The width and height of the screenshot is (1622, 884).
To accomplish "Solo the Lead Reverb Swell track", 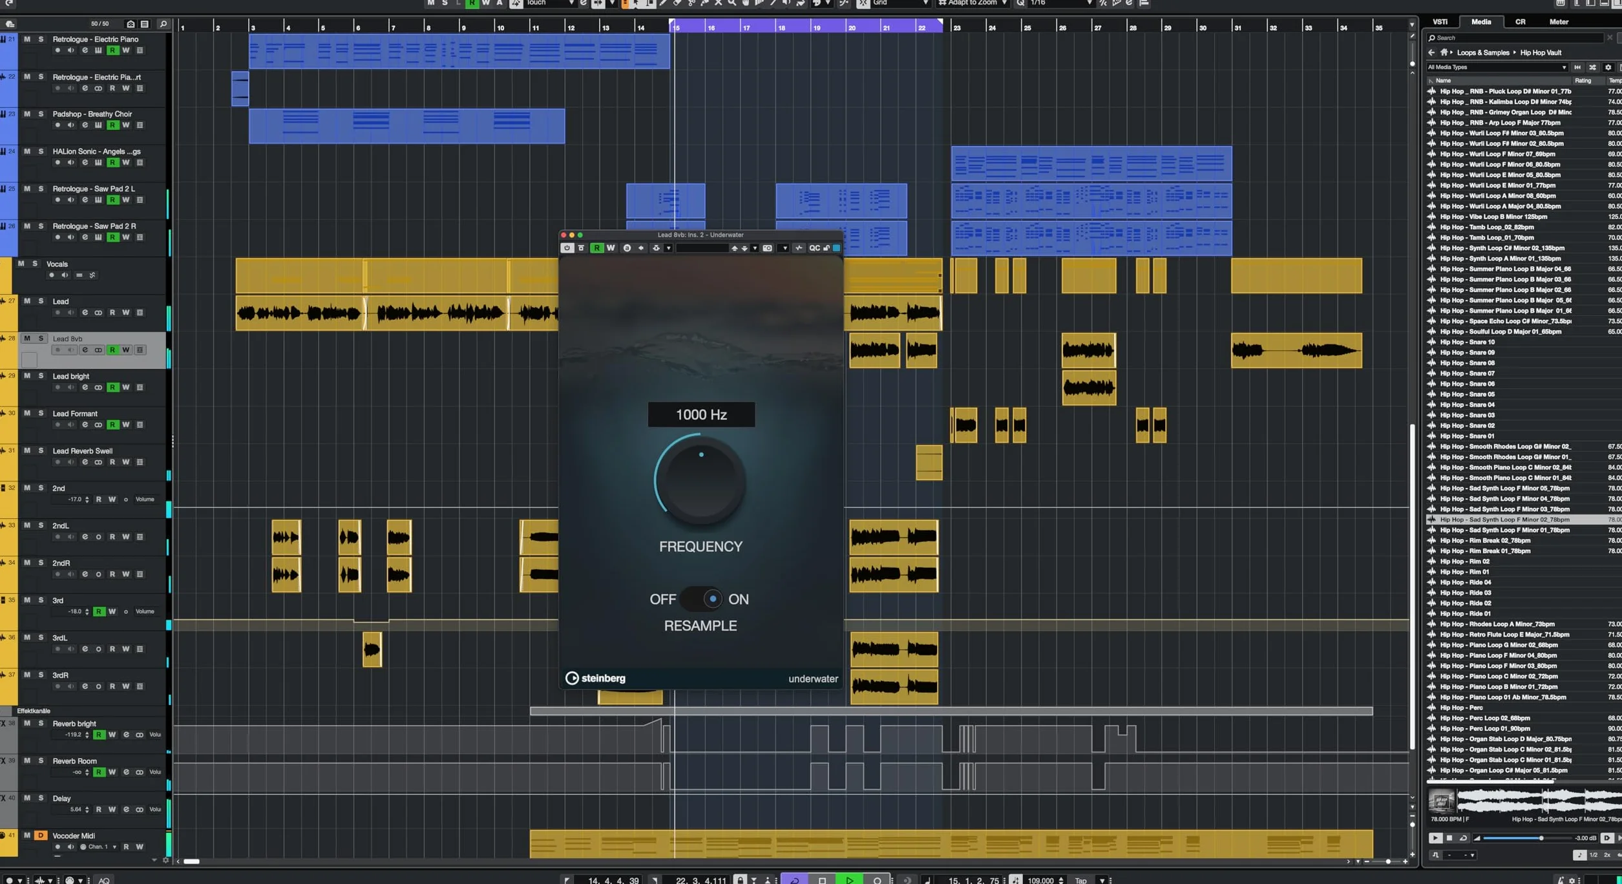I will click(41, 451).
